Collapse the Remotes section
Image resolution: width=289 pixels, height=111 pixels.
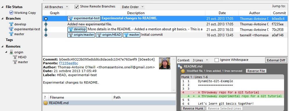pos(2,46)
